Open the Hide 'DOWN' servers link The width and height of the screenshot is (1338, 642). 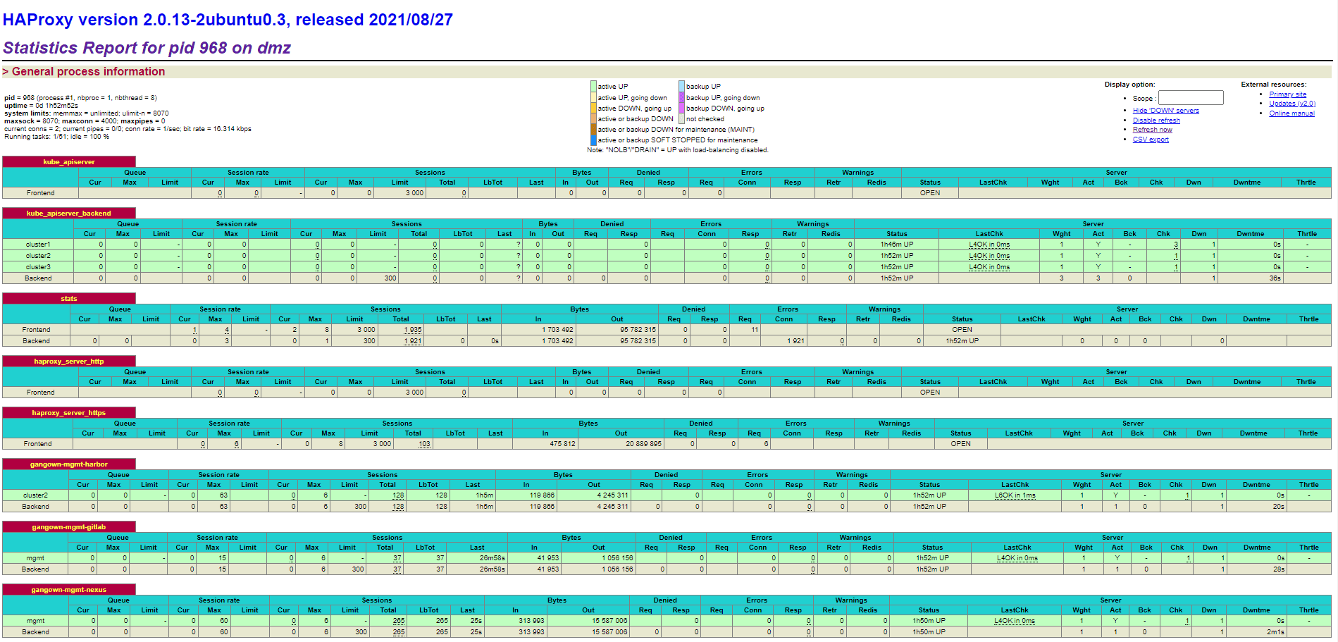[x=1165, y=111]
